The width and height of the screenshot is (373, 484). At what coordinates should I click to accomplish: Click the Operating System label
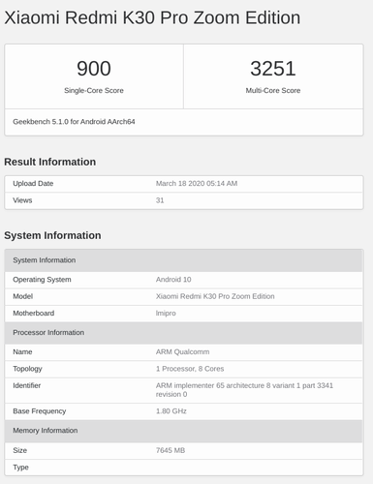click(42, 280)
